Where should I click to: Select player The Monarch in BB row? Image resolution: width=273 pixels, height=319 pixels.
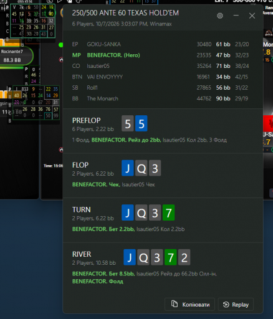pos(102,98)
